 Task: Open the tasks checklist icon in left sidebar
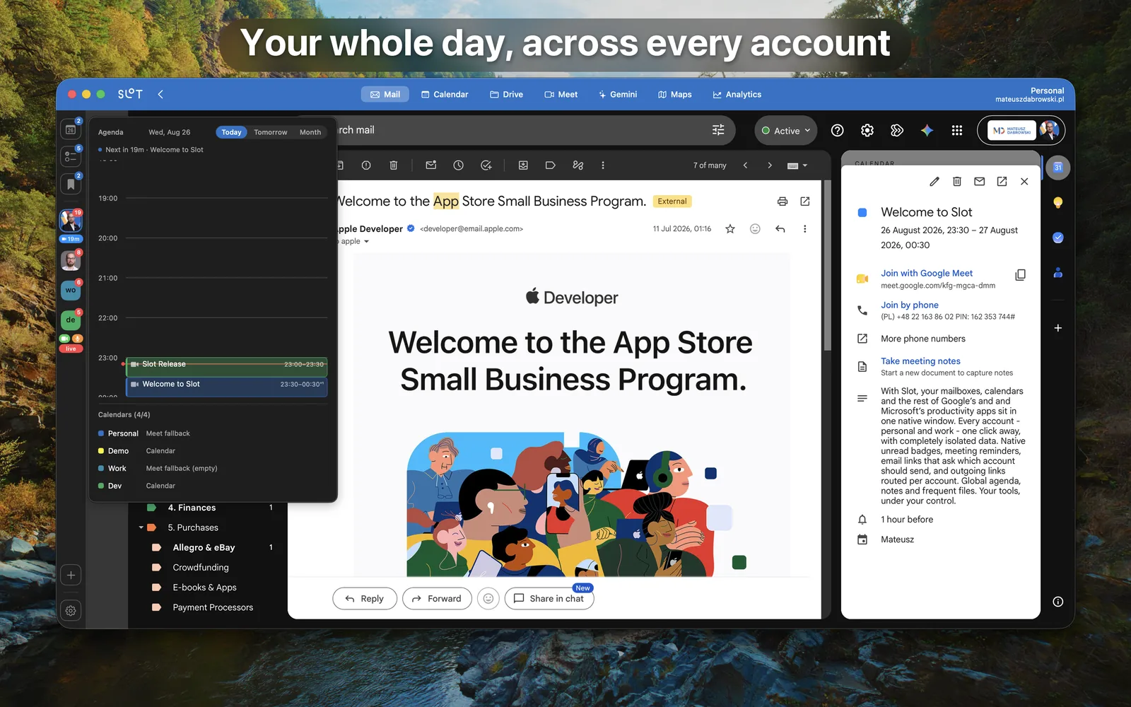[71, 157]
